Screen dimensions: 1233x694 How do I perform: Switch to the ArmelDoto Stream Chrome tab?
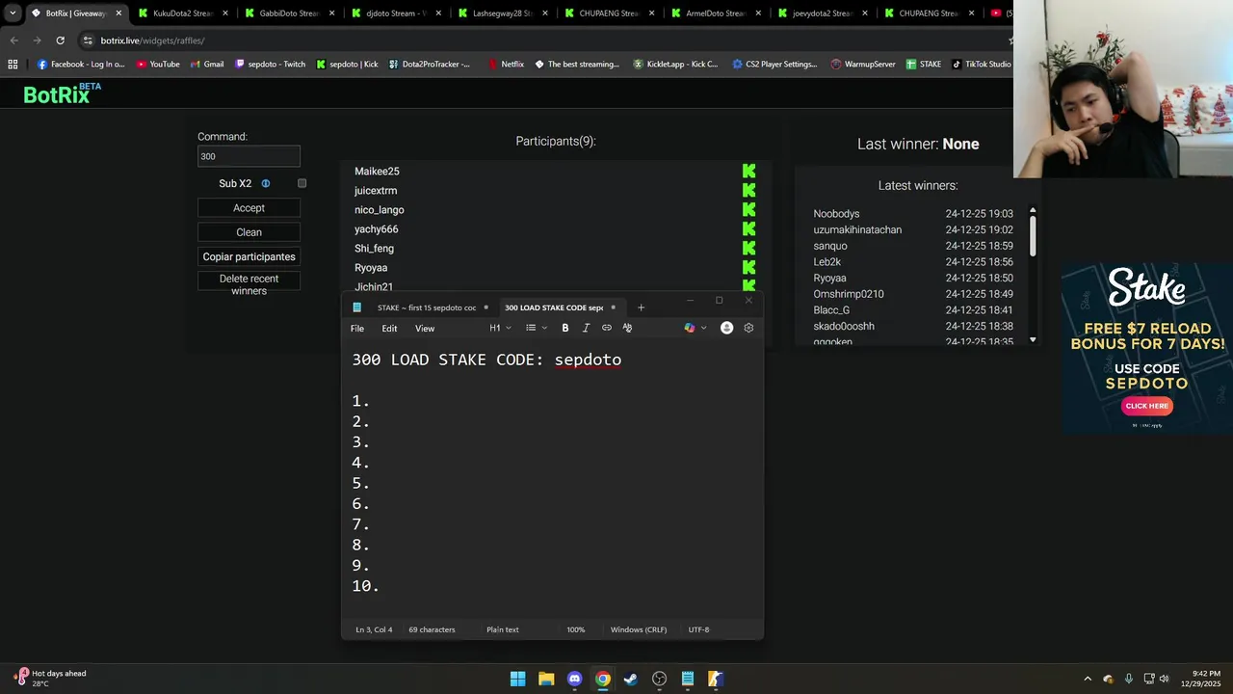[714, 13]
